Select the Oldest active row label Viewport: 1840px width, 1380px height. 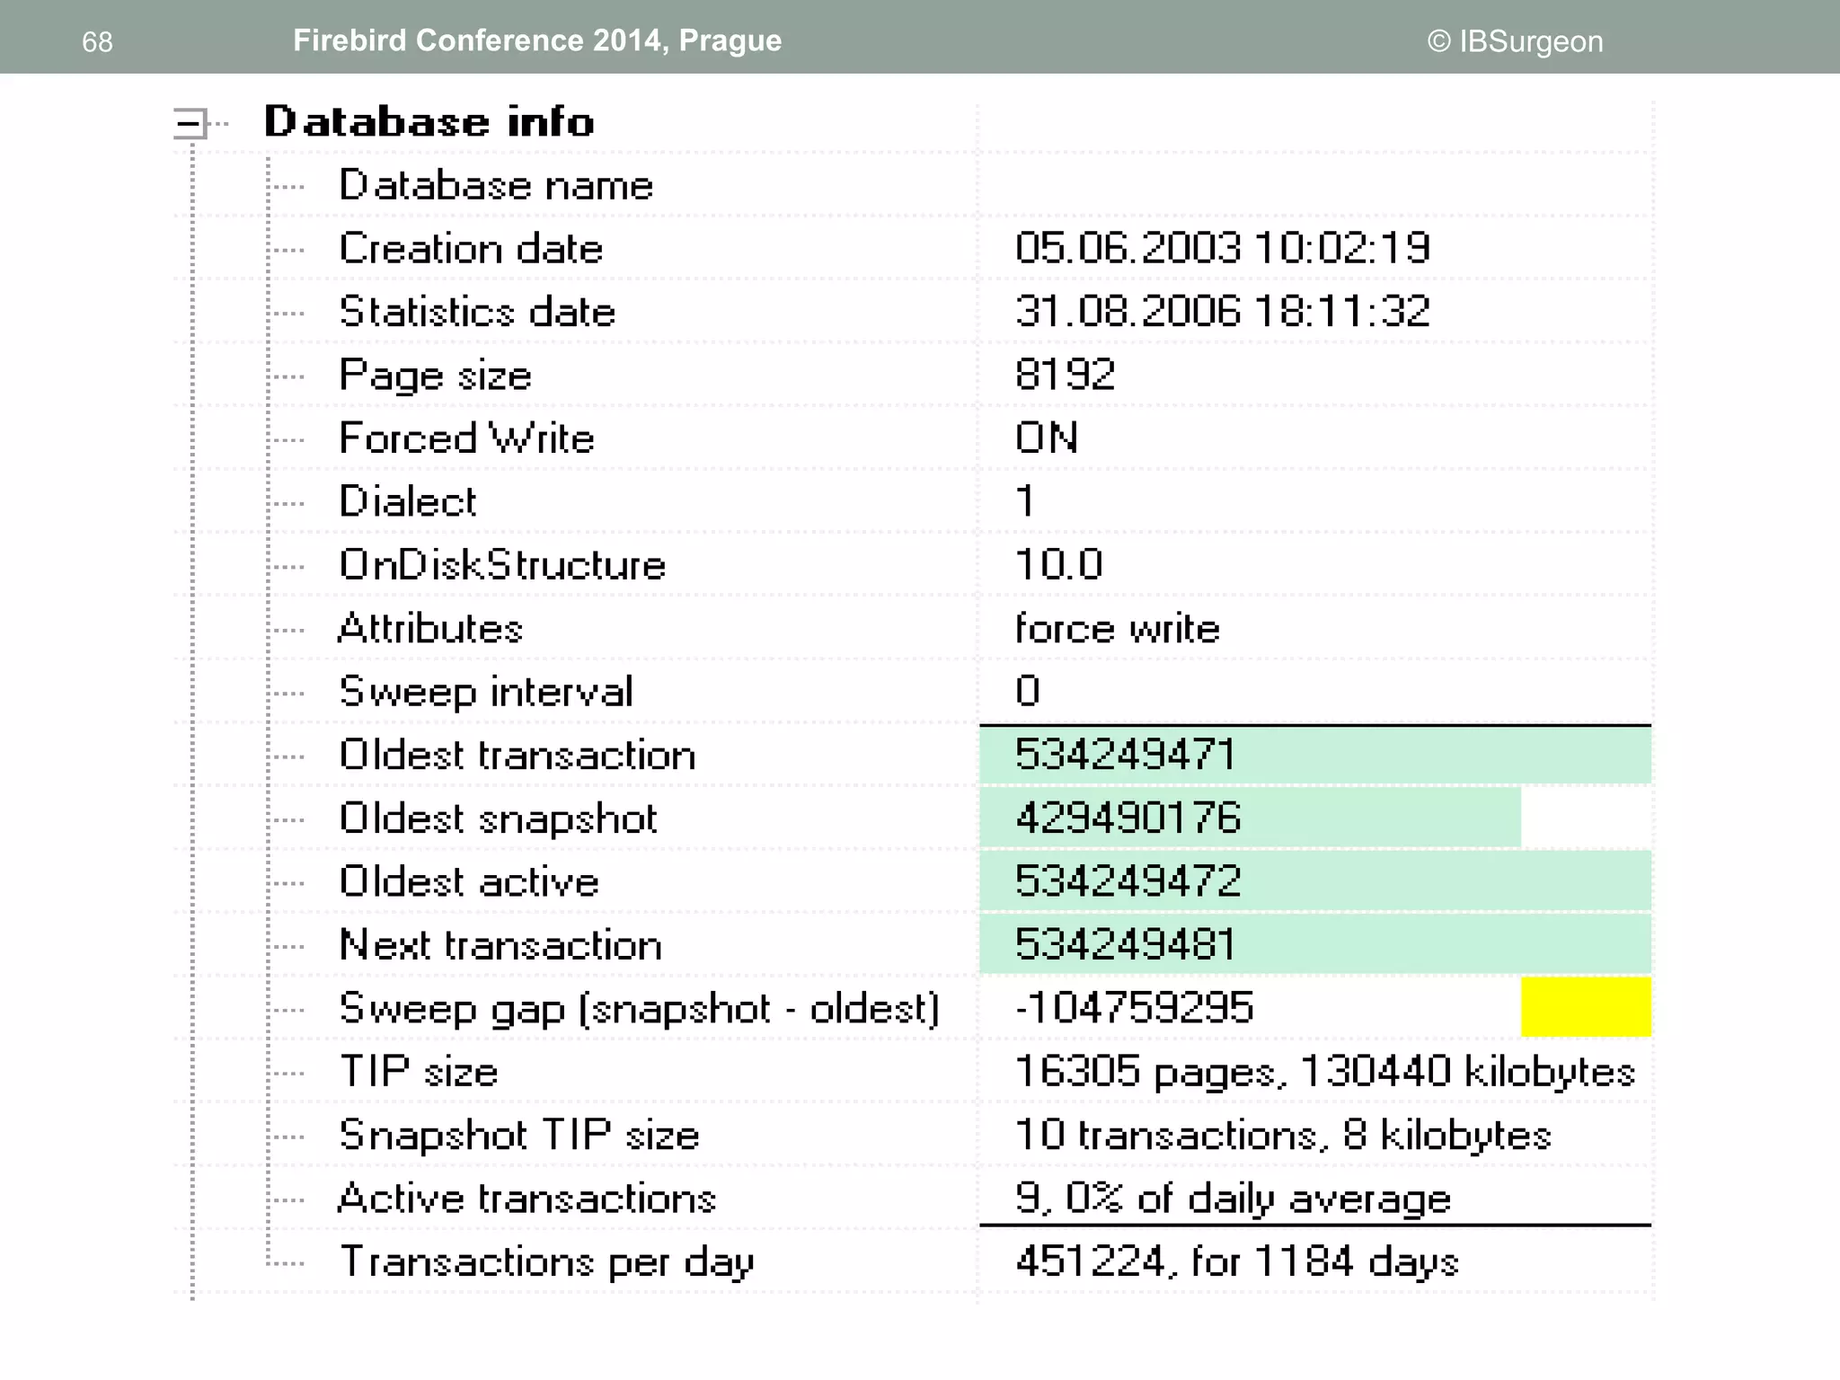click(x=468, y=881)
